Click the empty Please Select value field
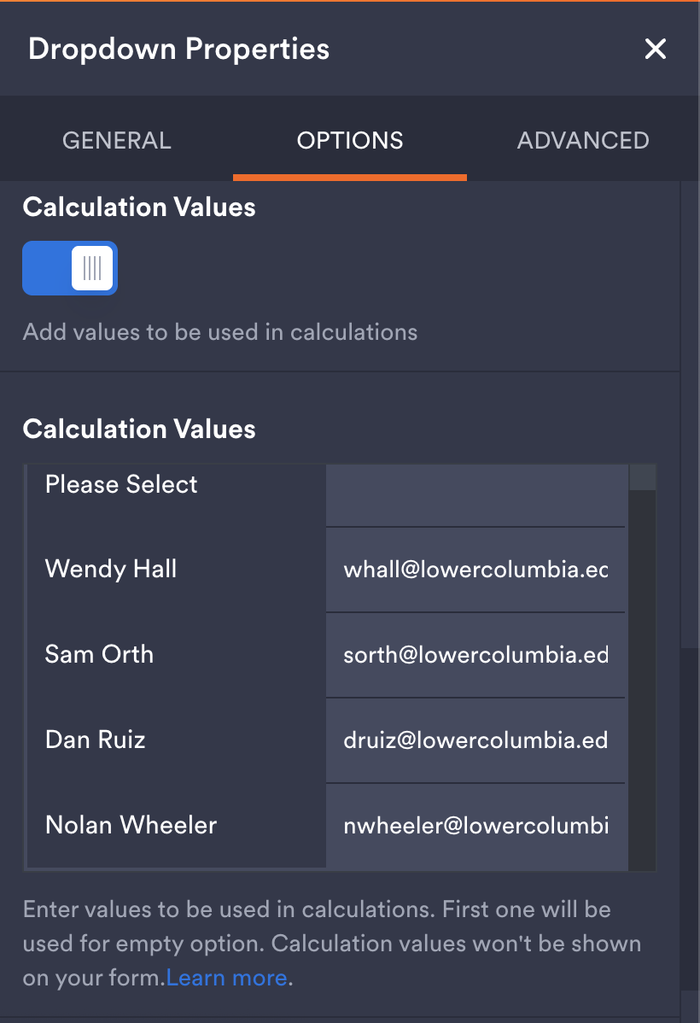The height and width of the screenshot is (1023, 700). 475,495
